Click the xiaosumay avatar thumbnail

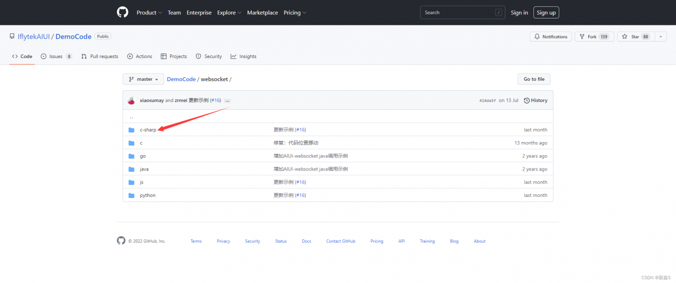132,100
